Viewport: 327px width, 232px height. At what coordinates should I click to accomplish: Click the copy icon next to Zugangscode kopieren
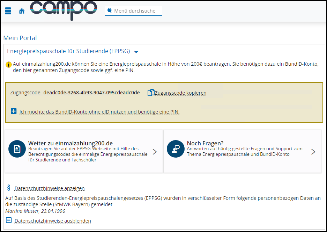pos(151,92)
